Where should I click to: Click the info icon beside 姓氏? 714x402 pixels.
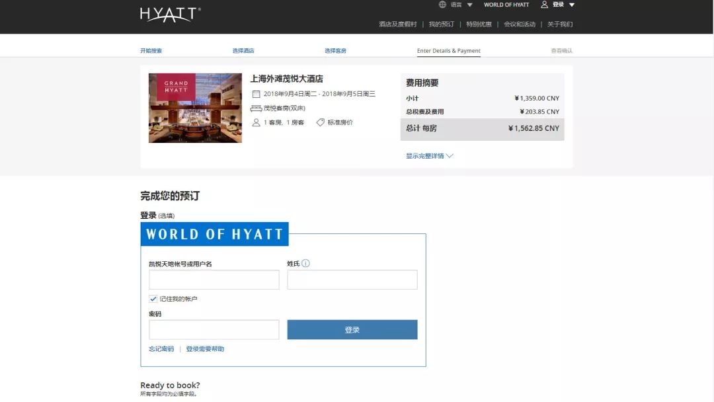pos(305,263)
